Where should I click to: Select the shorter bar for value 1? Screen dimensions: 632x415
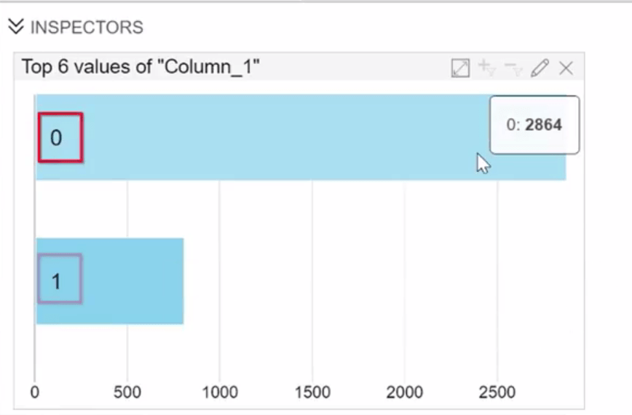coord(131,281)
